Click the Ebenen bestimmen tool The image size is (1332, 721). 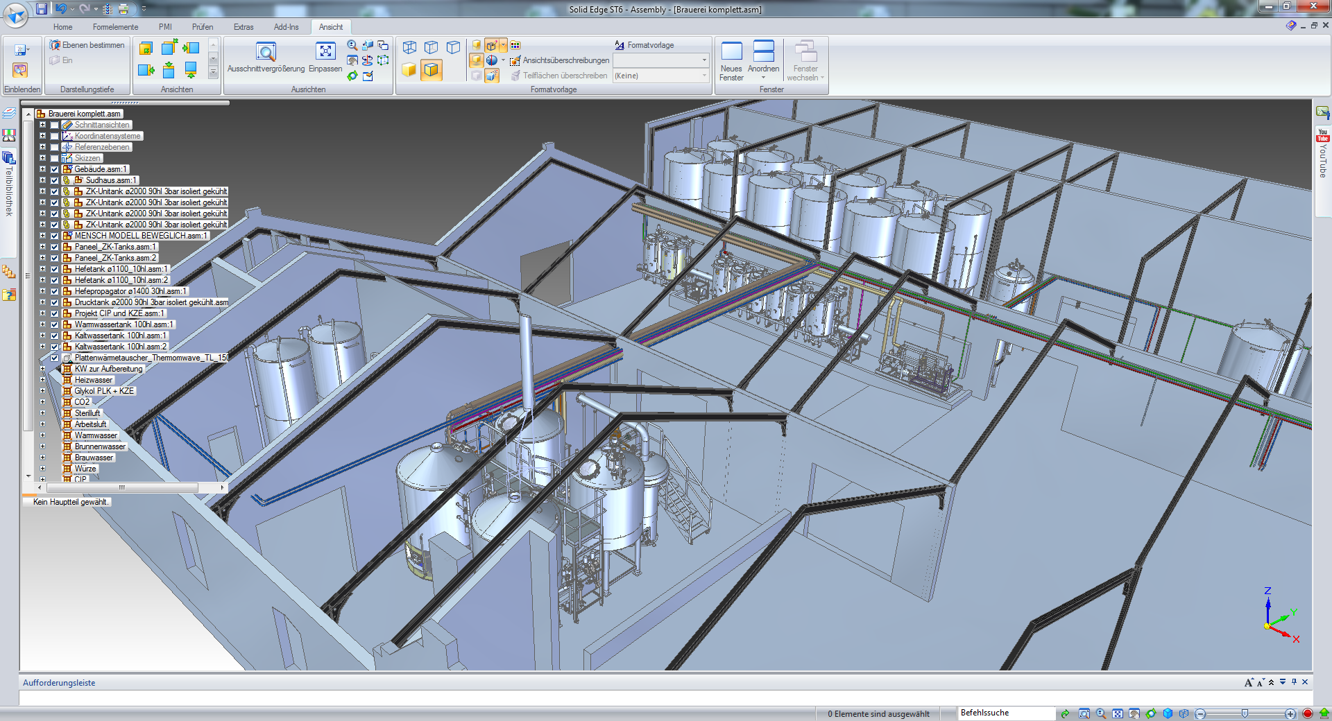(87, 45)
